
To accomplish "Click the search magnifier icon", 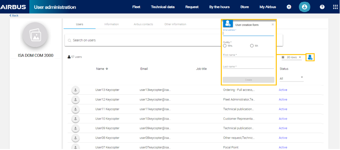I will tap(69, 40).
